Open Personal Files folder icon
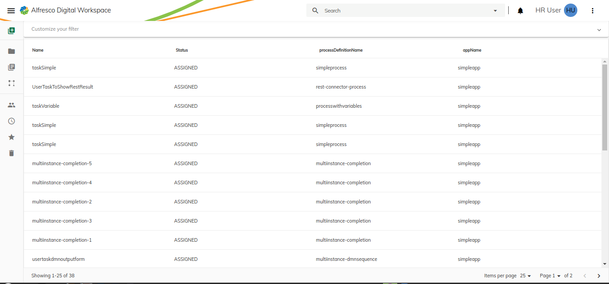 coord(12,51)
